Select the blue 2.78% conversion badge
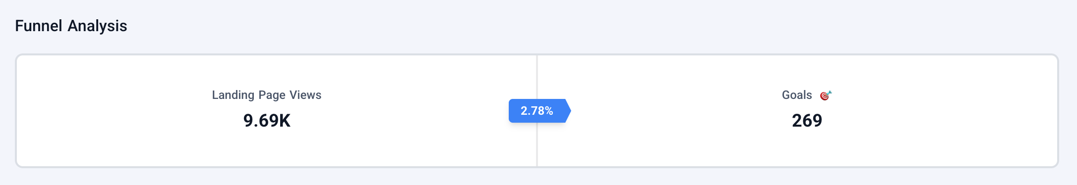The width and height of the screenshot is (1077, 185). (539, 111)
